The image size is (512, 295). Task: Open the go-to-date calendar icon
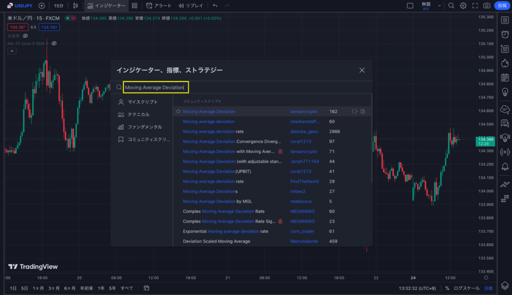point(146,288)
